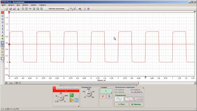Open a file with the folder icon
This screenshot has height=111, width=197.
7,9
